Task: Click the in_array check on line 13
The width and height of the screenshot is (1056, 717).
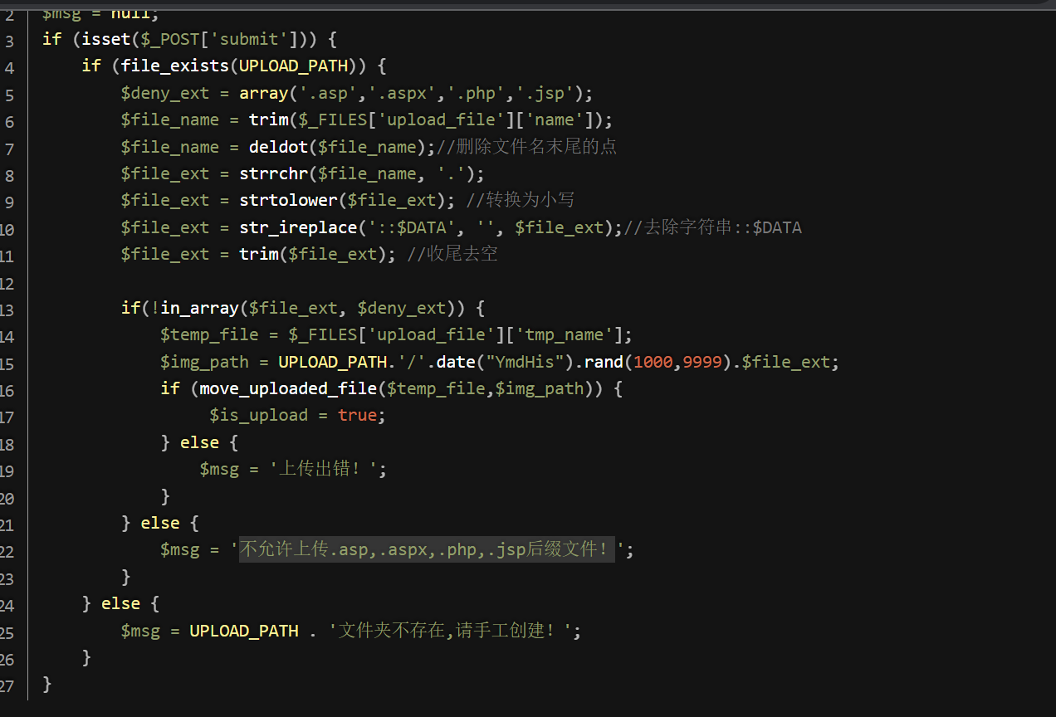Action: pyautogui.click(x=199, y=307)
